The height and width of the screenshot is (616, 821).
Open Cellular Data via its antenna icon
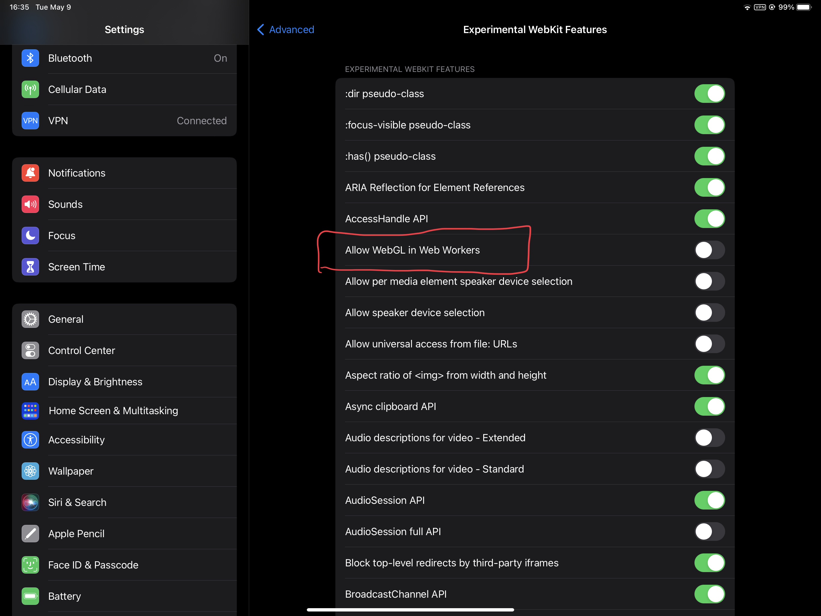pyautogui.click(x=30, y=89)
